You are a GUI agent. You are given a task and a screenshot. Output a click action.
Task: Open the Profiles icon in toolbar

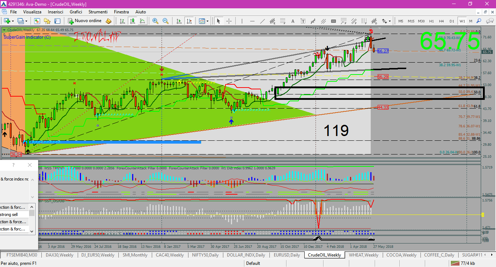[20, 21]
